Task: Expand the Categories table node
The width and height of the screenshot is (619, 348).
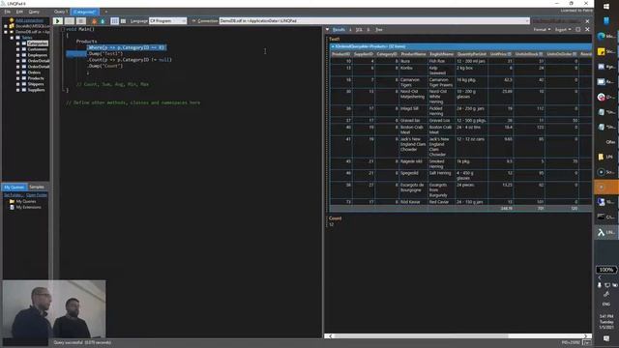Action: pos(17,43)
